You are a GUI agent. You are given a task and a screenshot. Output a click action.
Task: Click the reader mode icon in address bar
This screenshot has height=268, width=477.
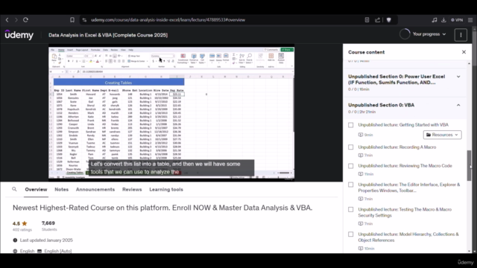coord(367,20)
